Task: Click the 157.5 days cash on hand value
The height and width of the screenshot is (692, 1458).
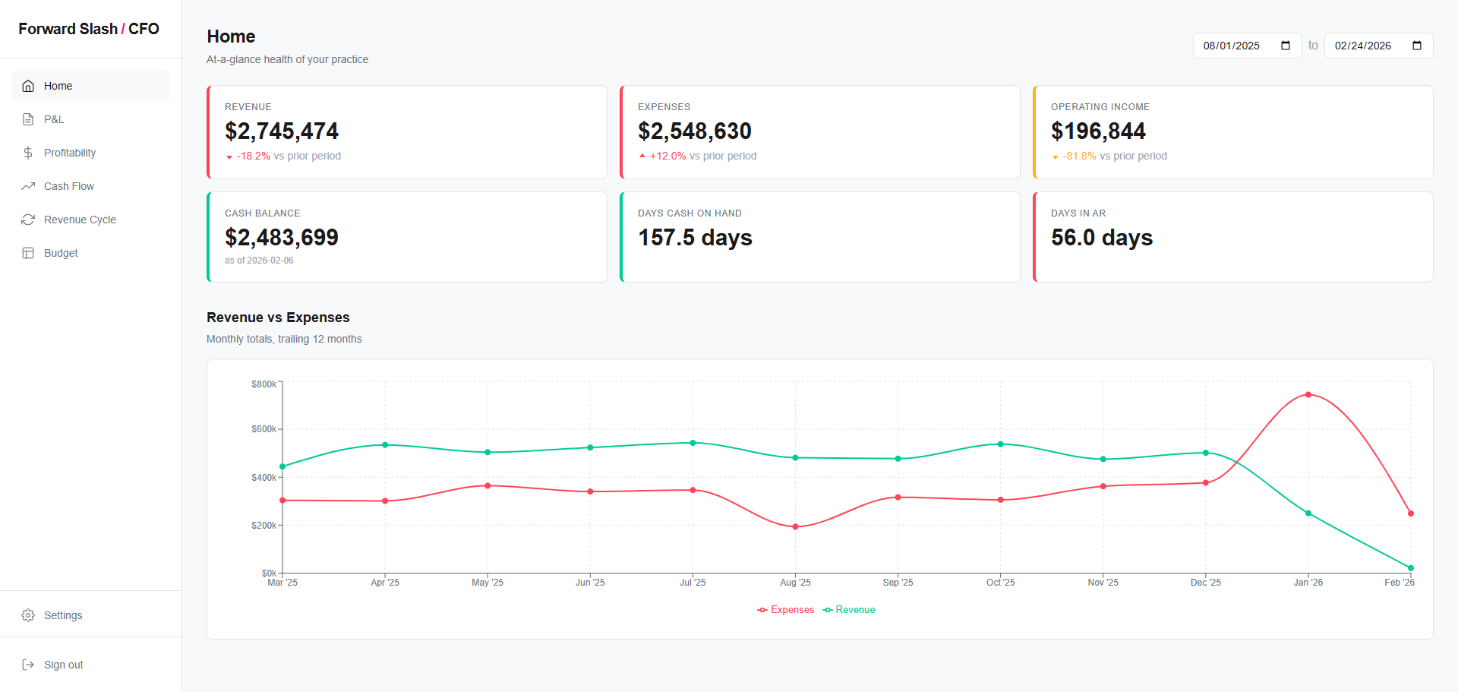Action: (x=695, y=238)
